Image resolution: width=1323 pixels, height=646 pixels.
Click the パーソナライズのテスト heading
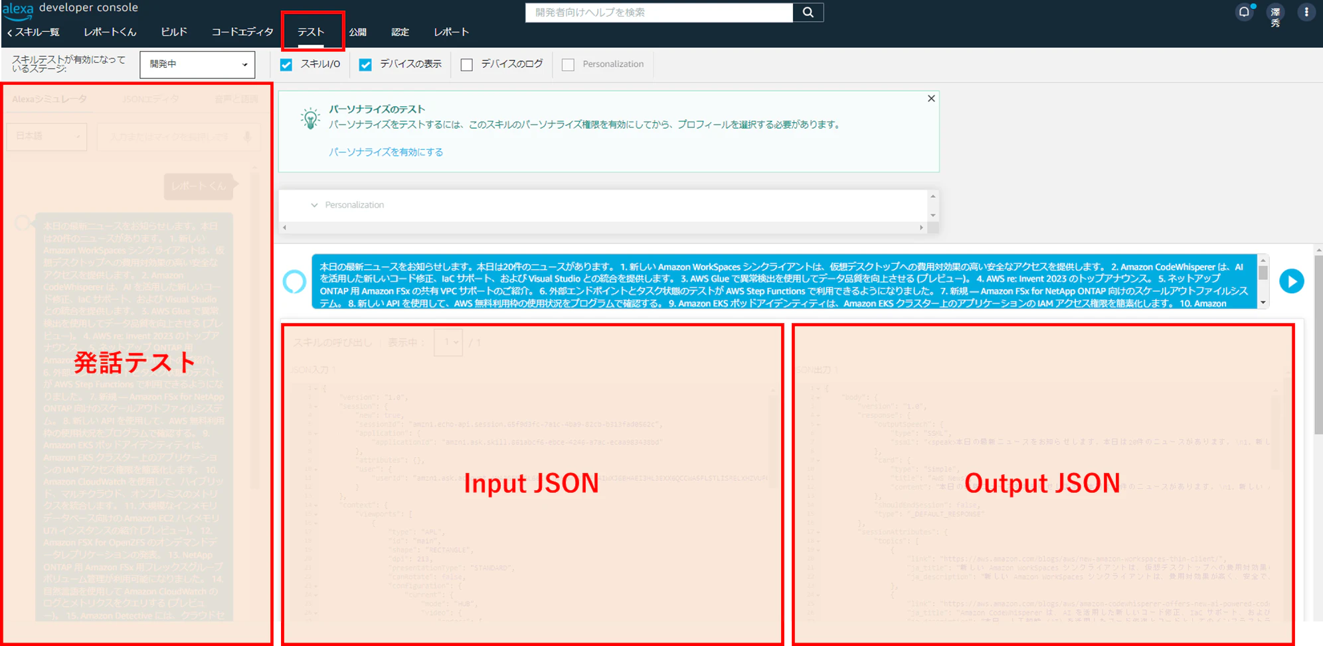(x=377, y=109)
